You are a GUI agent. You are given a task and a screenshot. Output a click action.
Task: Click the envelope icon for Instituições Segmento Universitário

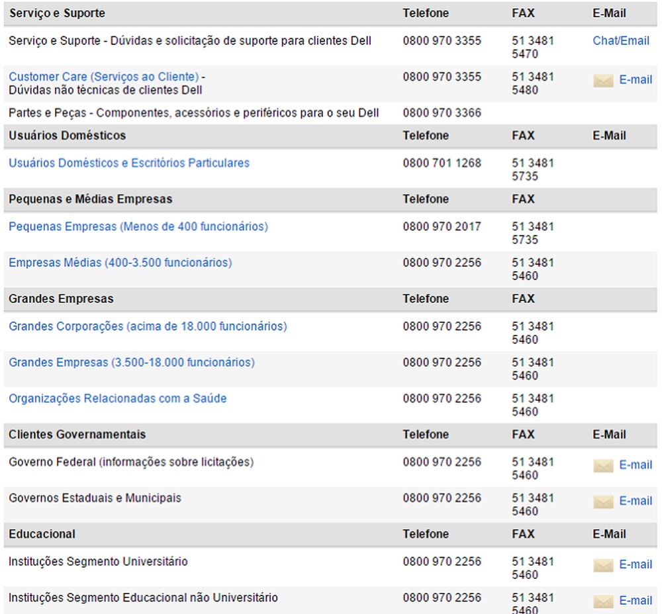(x=604, y=564)
